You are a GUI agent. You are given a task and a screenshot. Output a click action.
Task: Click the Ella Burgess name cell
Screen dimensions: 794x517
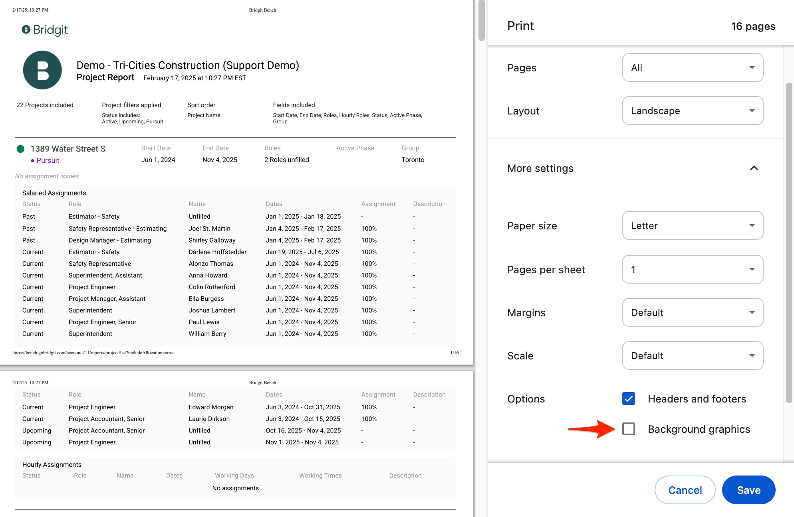206,299
